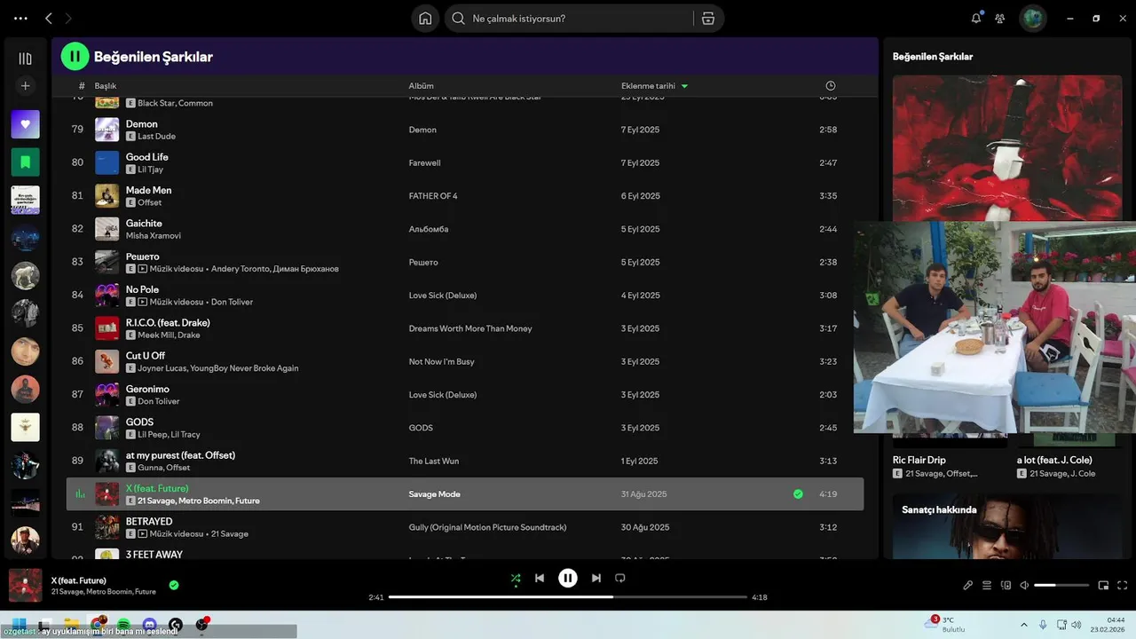Open the Connect to a device icon

coord(1006,586)
